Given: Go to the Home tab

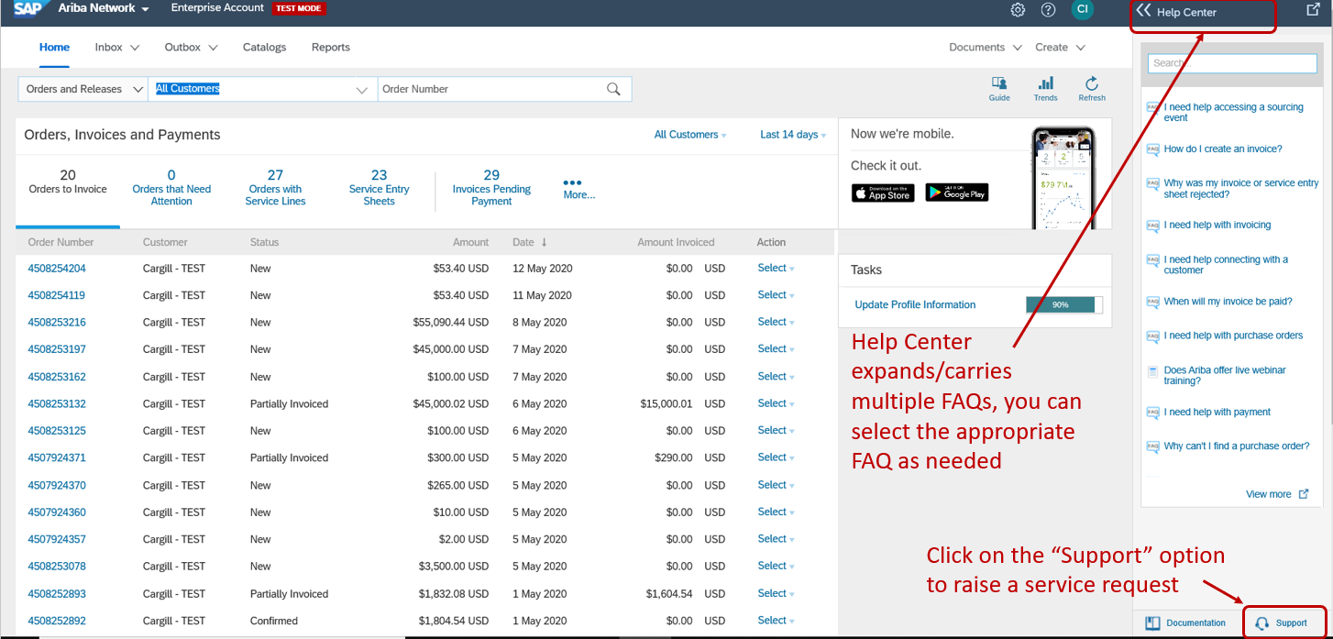Looking at the screenshot, I should (54, 47).
